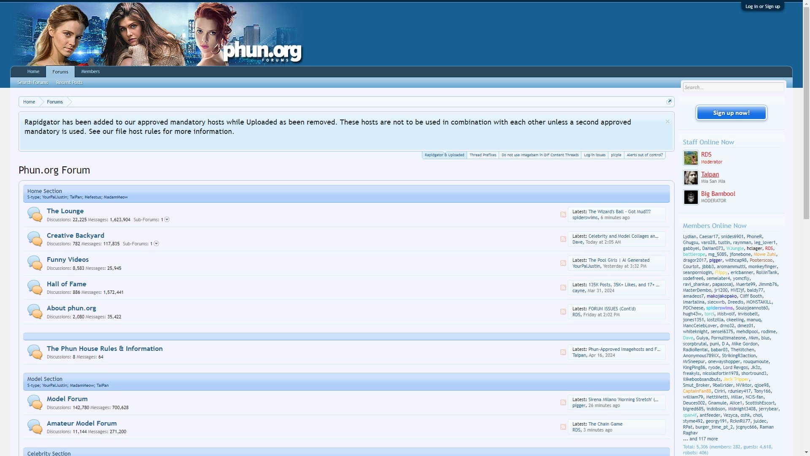The width and height of the screenshot is (810, 456).
Task: Switch to the Members tab
Action: [x=90, y=71]
